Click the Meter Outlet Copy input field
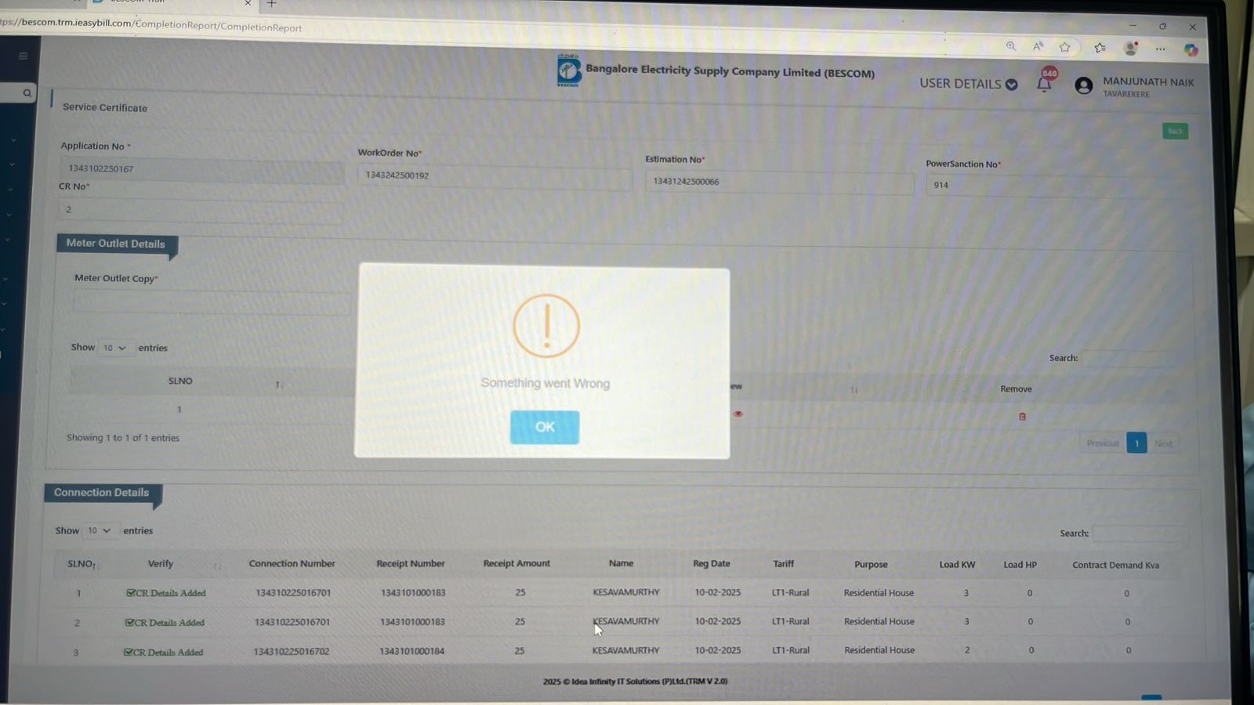 point(212,302)
